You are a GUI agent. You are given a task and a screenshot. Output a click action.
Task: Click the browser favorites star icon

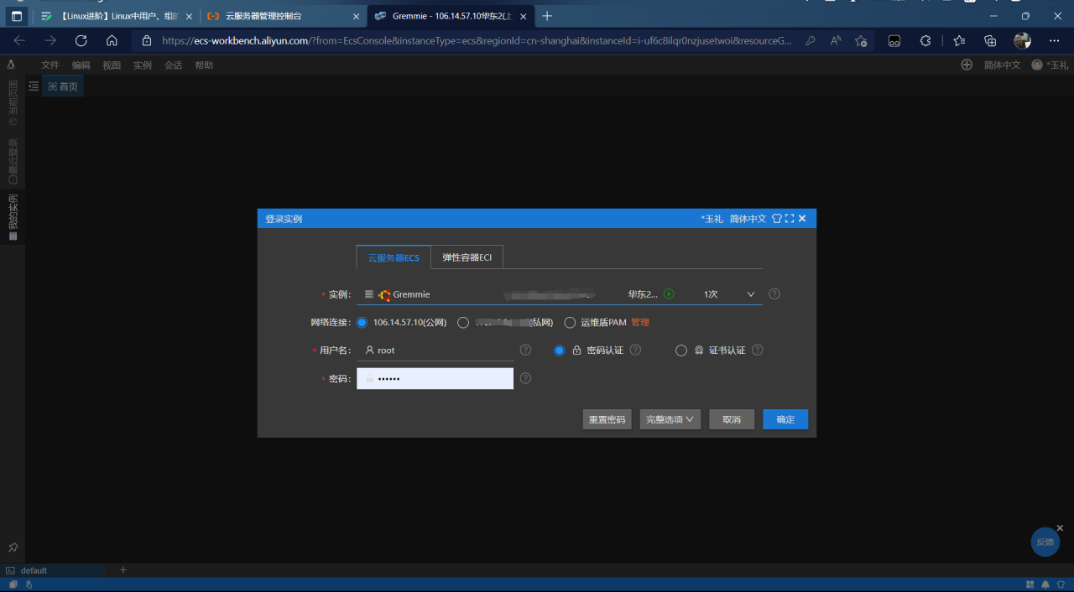(959, 40)
